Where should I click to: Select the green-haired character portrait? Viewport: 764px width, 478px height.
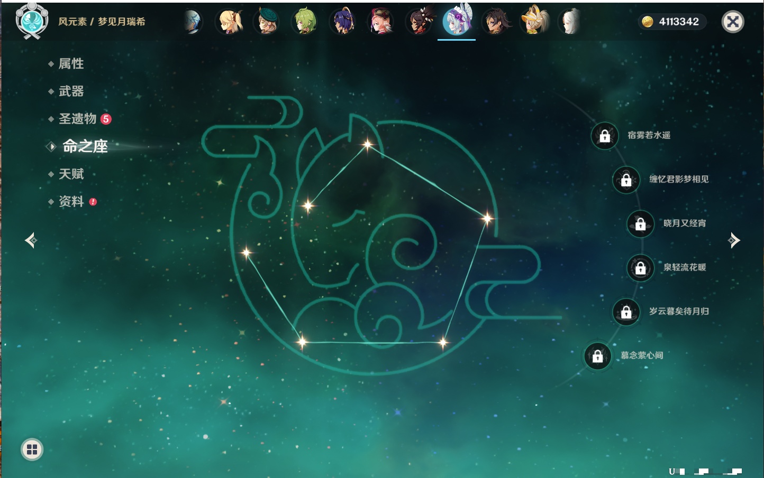click(x=305, y=22)
